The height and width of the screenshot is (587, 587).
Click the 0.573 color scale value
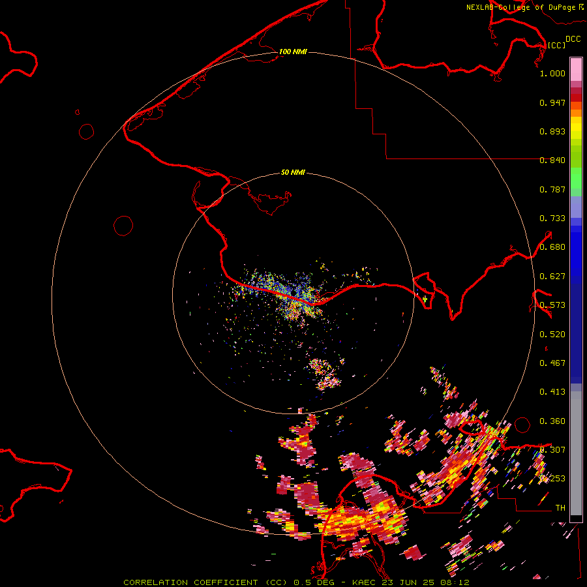[x=552, y=305]
